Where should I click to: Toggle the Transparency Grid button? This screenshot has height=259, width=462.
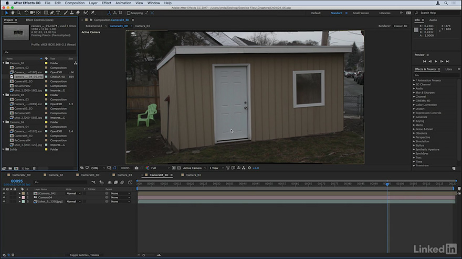(x=179, y=168)
